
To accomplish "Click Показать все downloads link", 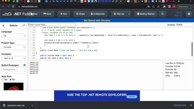I will pyautogui.click(x=180, y=105).
